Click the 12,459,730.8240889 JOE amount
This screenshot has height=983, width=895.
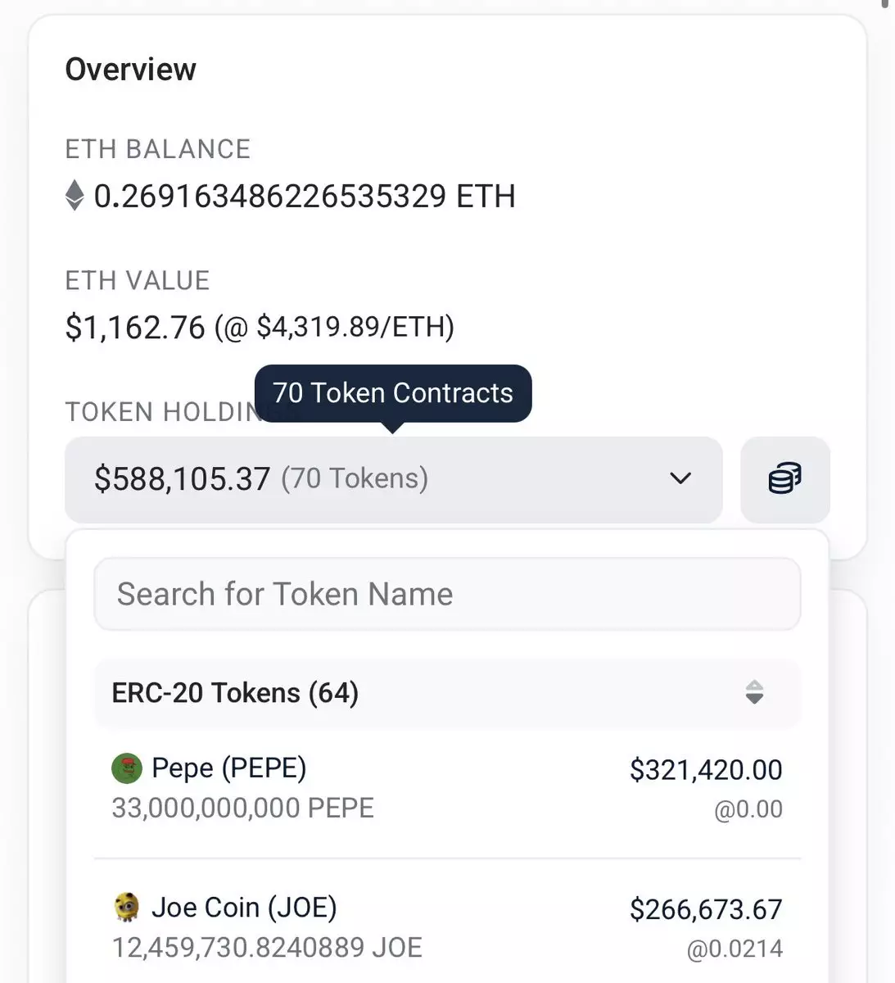[x=267, y=948]
